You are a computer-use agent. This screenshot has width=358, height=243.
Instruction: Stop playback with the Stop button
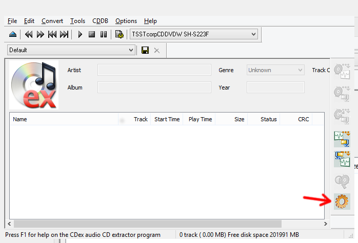pyautogui.click(x=92, y=34)
